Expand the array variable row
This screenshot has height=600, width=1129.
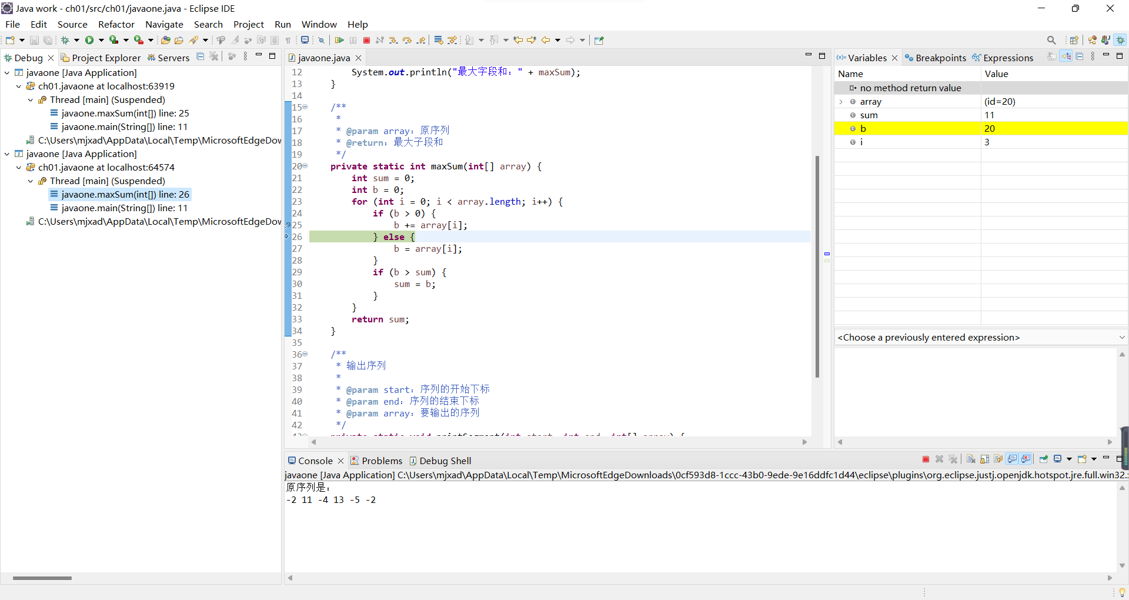[841, 102]
